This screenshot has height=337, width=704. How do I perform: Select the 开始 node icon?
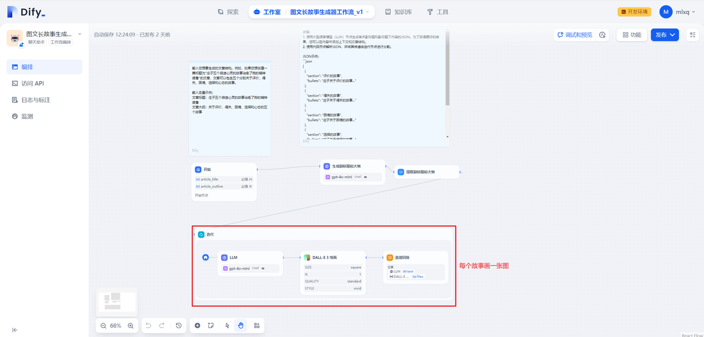198,170
